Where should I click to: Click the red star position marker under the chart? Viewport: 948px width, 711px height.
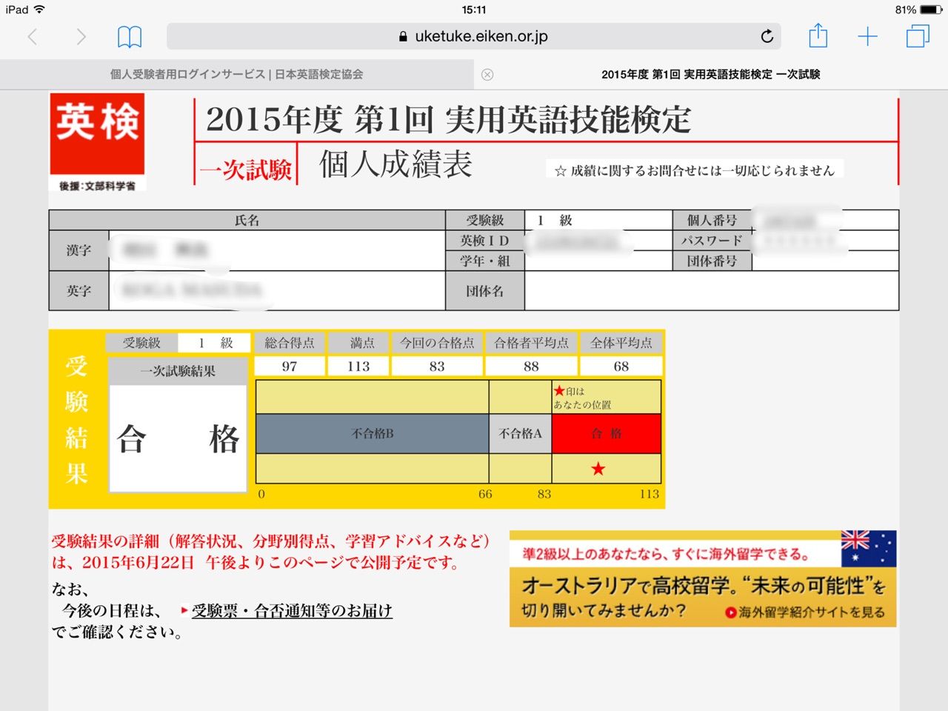tap(598, 469)
